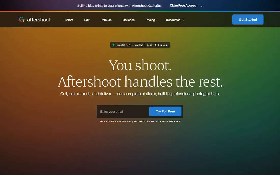Click 'Aftershoot handles the rest.' headline
The image size is (280, 175).
(140, 82)
